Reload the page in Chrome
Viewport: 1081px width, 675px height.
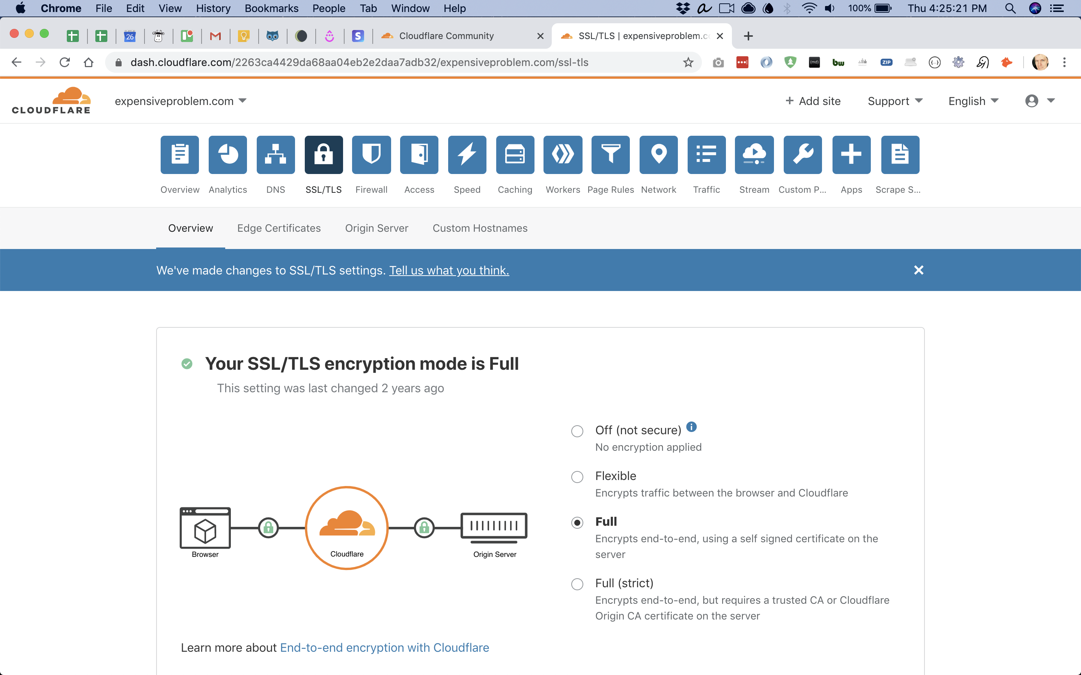pos(65,63)
